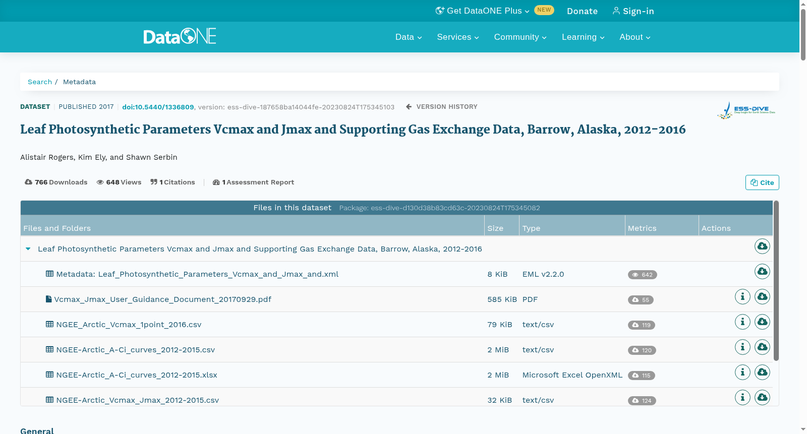The image size is (807, 434).
Task: Open the Services menu
Action: pos(458,37)
